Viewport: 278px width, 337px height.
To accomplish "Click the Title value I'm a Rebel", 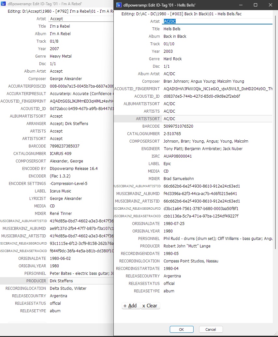I will [x=60, y=26].
